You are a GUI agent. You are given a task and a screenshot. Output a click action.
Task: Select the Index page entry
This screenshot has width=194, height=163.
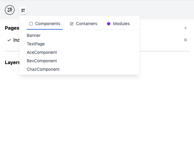coord(16,40)
